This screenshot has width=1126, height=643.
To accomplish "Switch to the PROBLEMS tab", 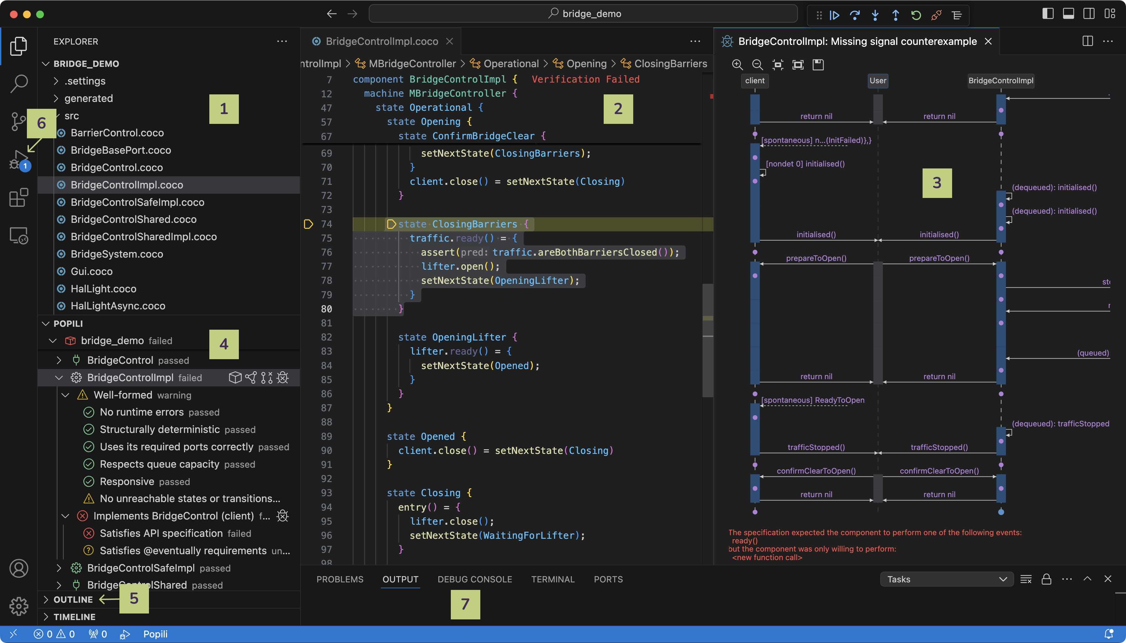I will [340, 579].
